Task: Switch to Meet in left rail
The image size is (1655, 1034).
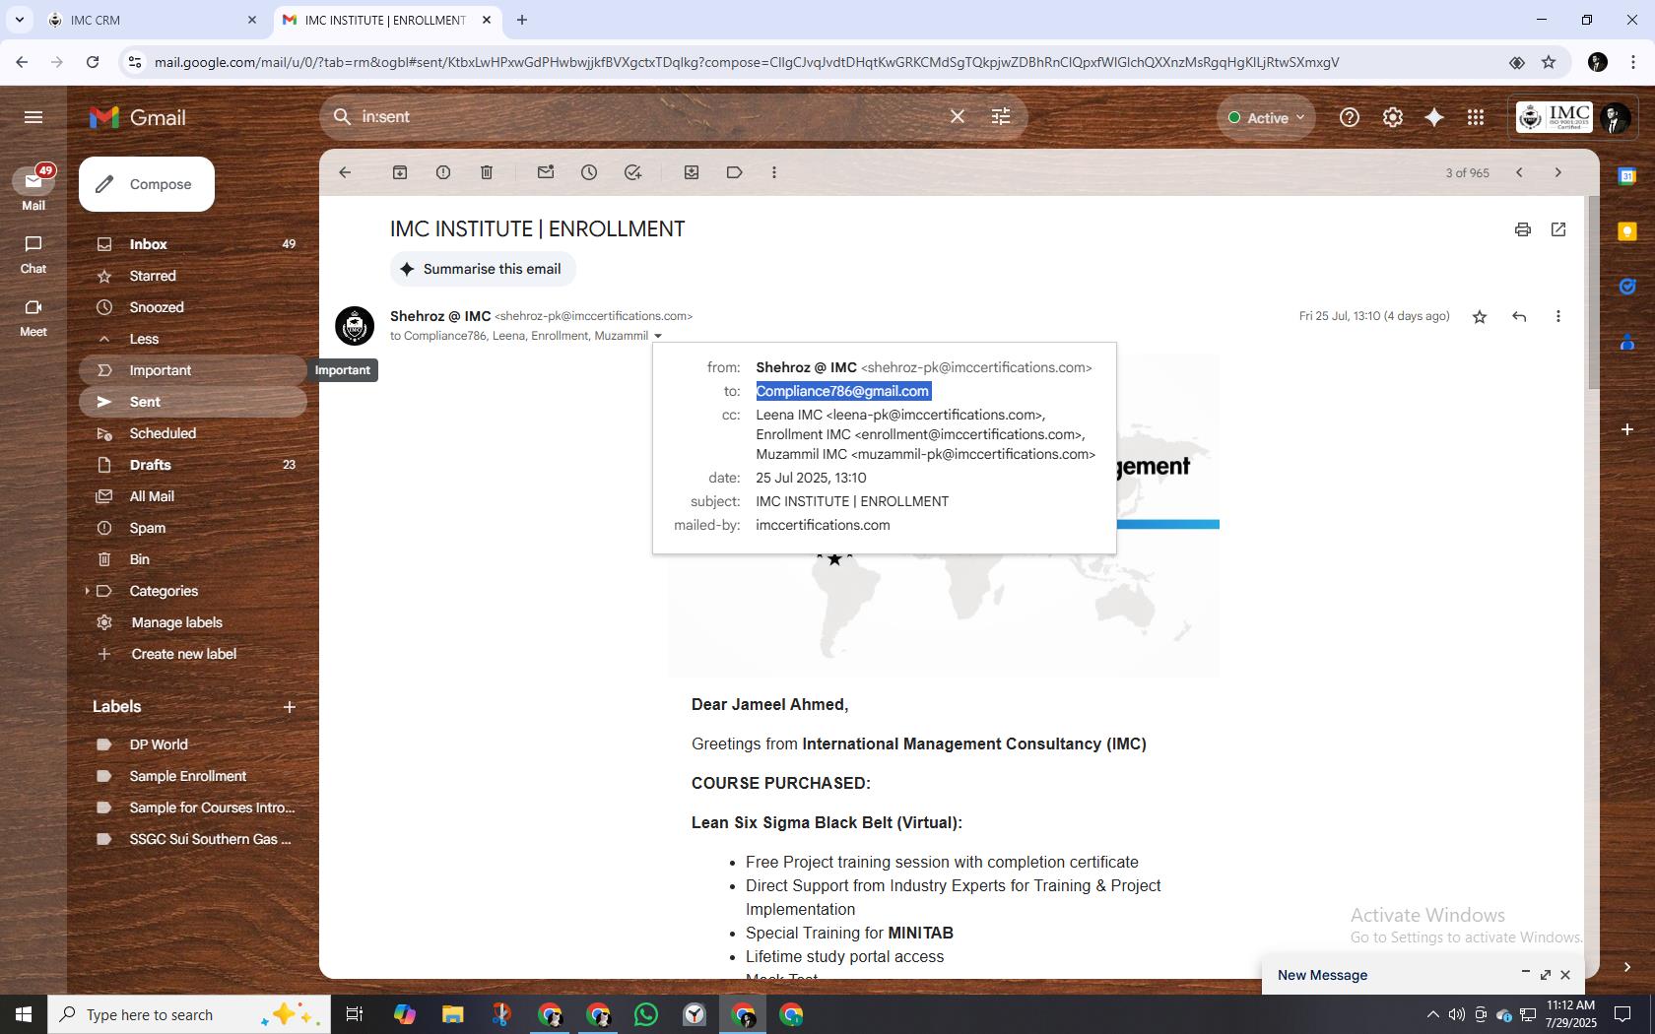Action: pos(33,317)
